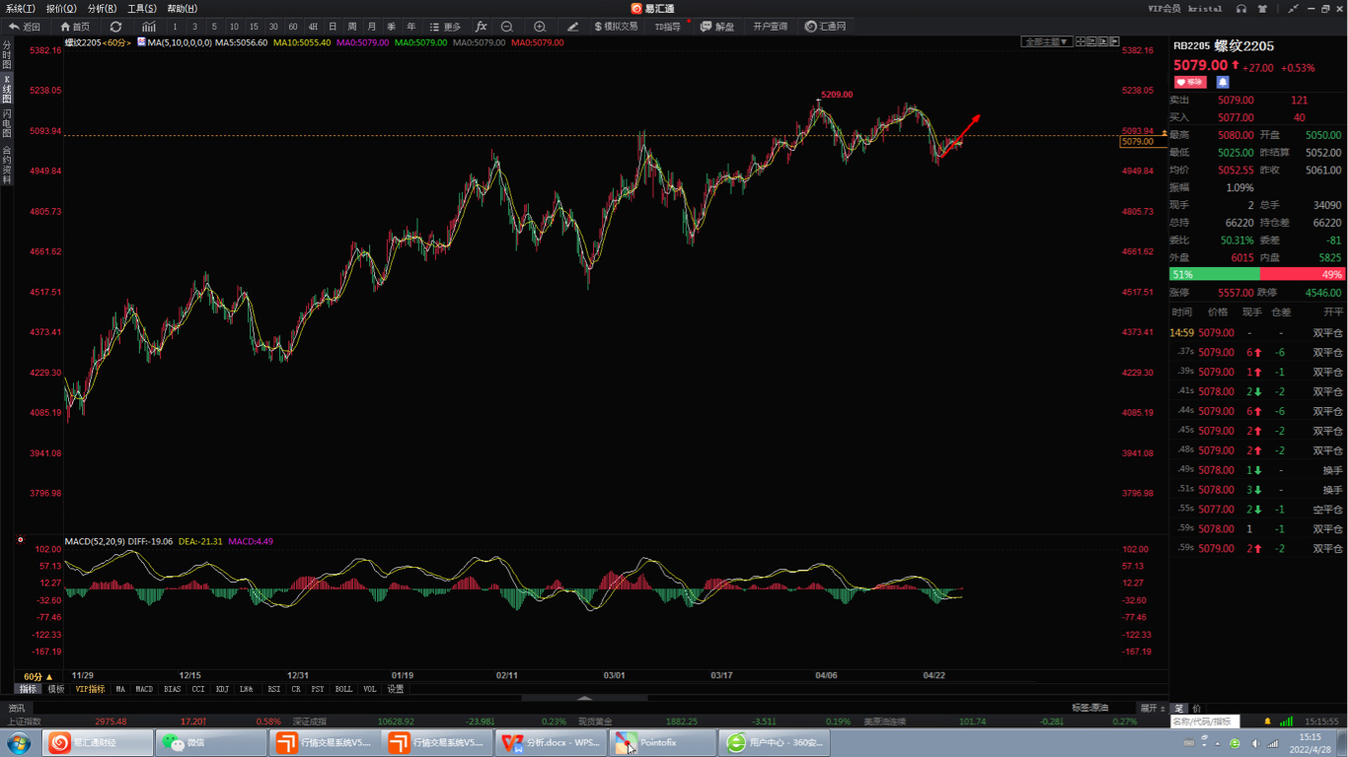Viewport: 1348px width, 757px height.
Task: Select the 1-minute period
Action: point(176,27)
